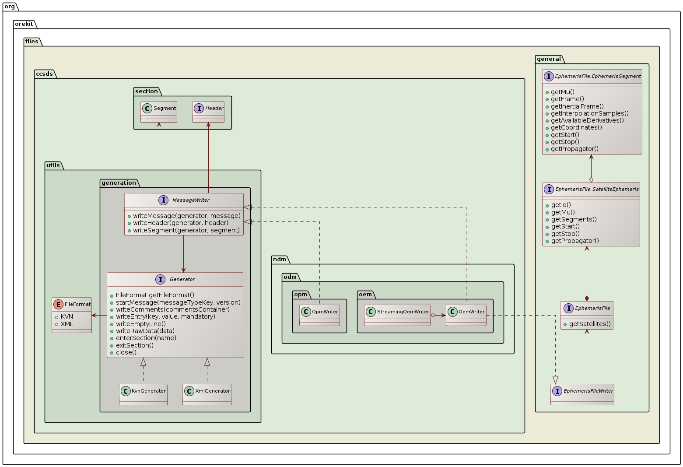Click the Header interface icon
The height and width of the screenshot is (467, 683).
(x=199, y=108)
